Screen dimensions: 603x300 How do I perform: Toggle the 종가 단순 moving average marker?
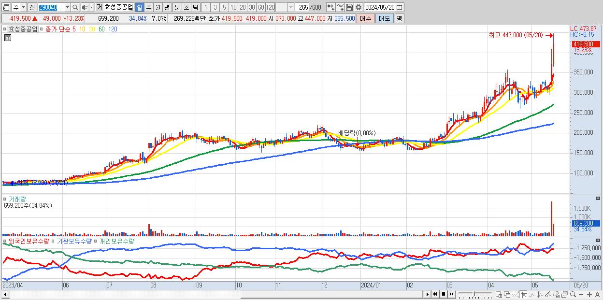coord(42,29)
